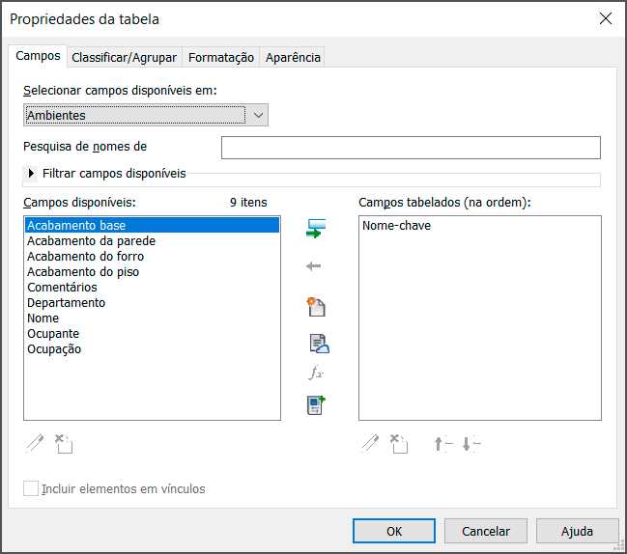Click the New parameter icon
The image size is (627, 554).
[x=316, y=307]
